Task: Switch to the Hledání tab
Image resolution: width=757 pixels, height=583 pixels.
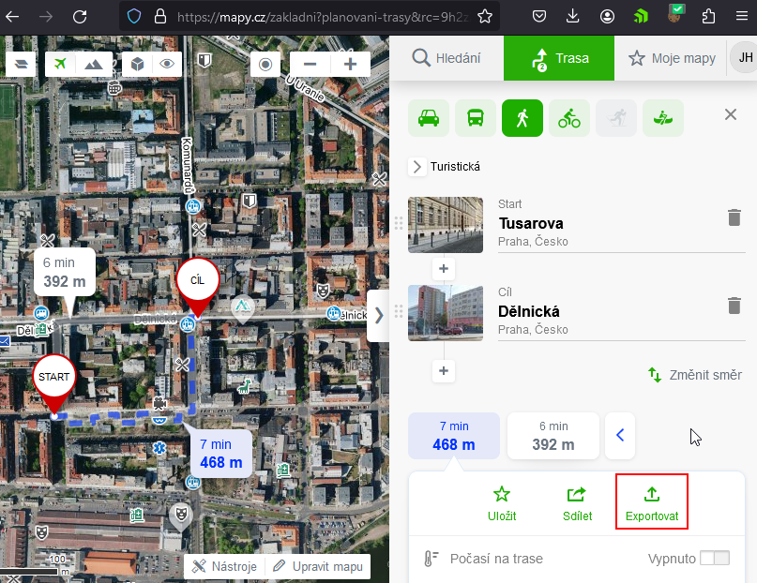Action: click(447, 58)
